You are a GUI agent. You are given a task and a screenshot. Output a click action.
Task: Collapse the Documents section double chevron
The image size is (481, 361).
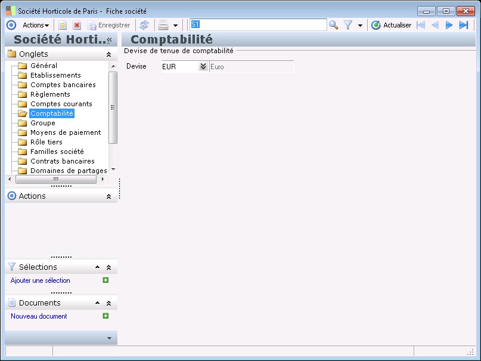(108, 303)
